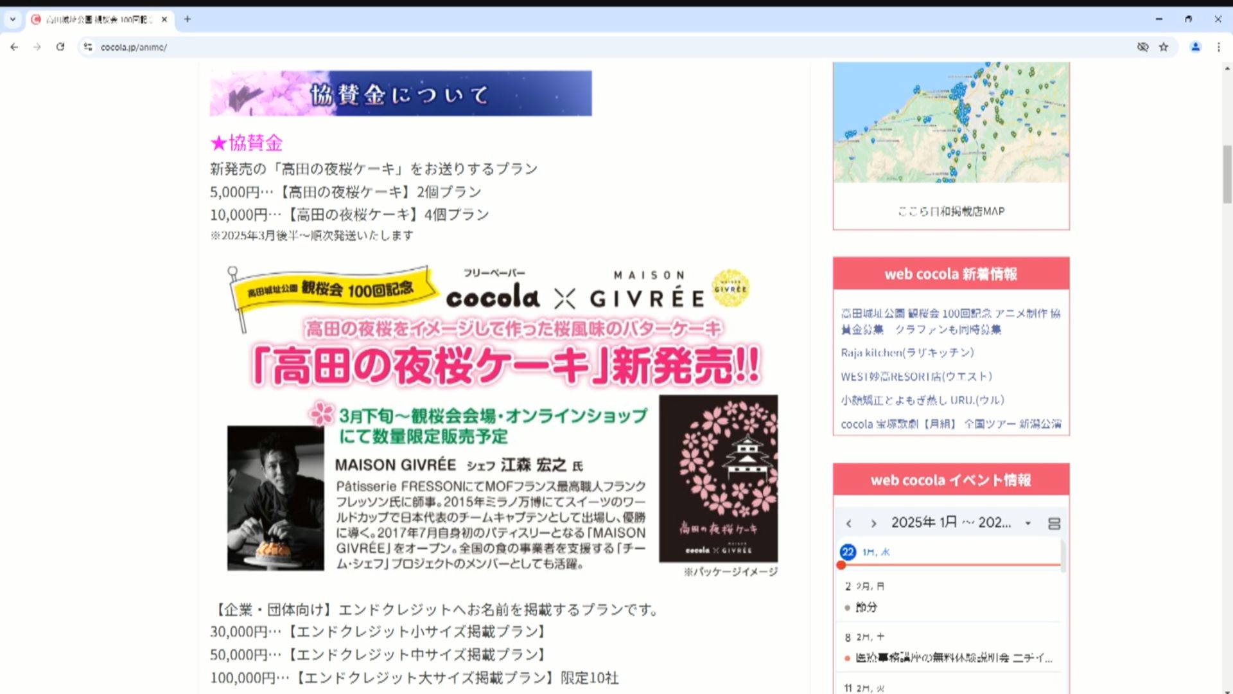This screenshot has width=1233, height=694.
Task: Minimize the Chrome window
Action: pyautogui.click(x=1159, y=19)
